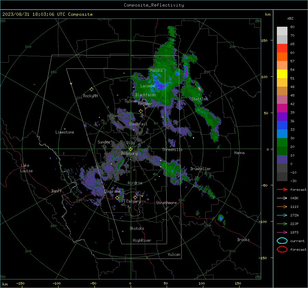The height and width of the screenshot is (288, 308).
Task: Click the orange 111V arrow legend icon
Action: pos(282,206)
